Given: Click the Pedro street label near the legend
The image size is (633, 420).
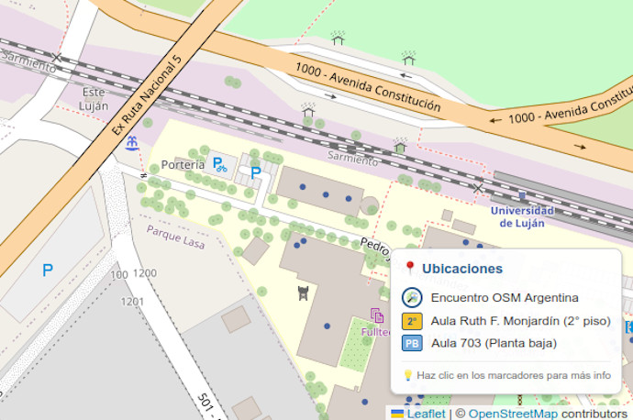Looking at the screenshot, I should 375,247.
